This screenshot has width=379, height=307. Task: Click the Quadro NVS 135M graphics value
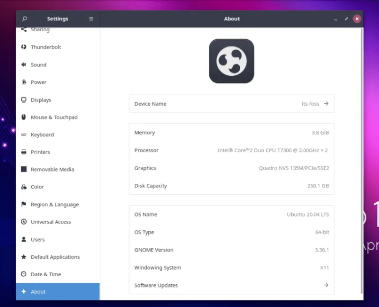[294, 168]
